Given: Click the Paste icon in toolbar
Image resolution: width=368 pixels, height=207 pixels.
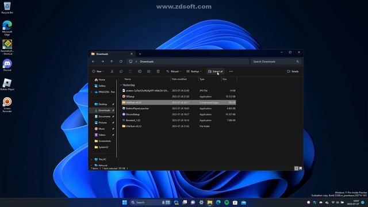Looking at the screenshot, I should tap(131, 71).
